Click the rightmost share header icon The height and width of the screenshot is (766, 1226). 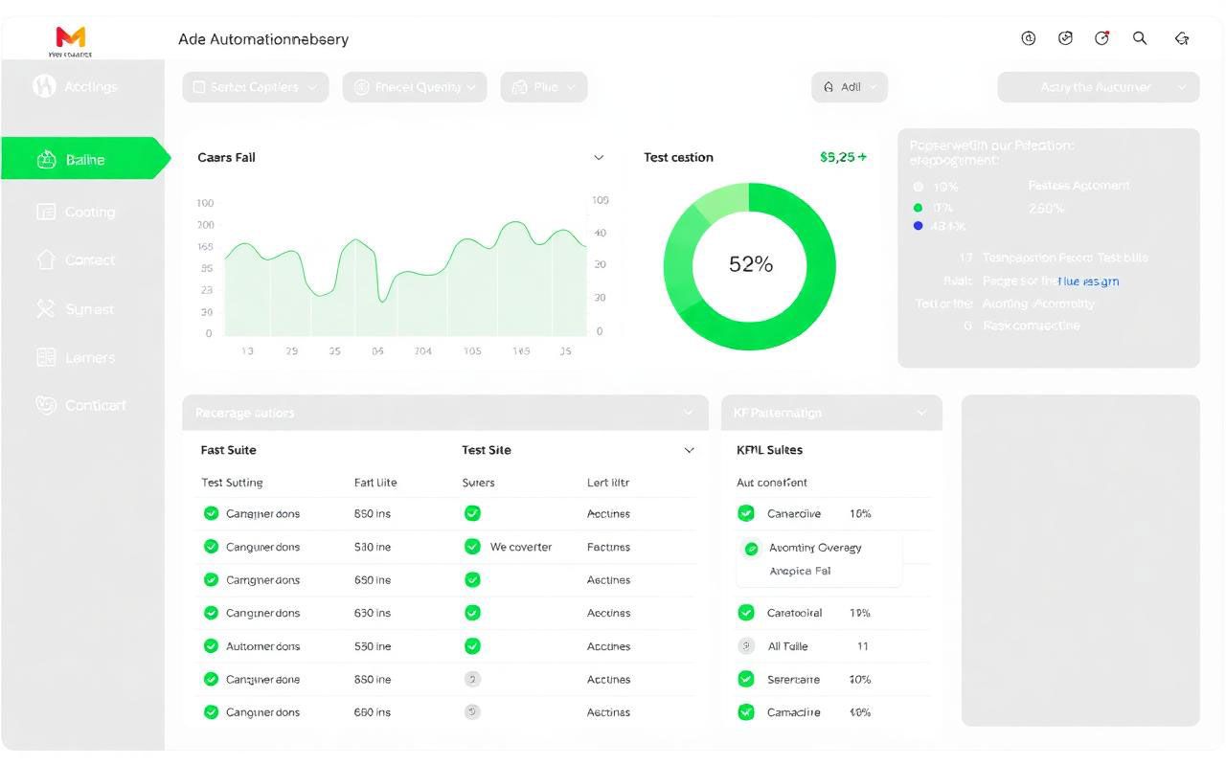point(1181,38)
